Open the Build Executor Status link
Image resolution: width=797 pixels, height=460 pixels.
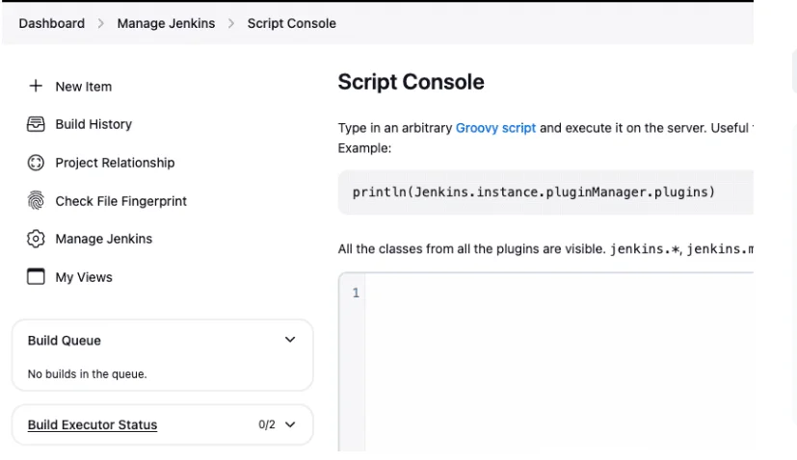coord(93,424)
